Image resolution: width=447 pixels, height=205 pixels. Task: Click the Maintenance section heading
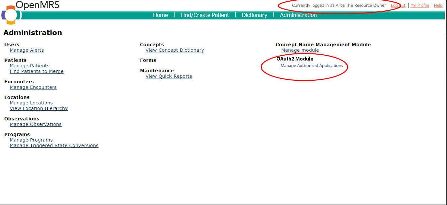(157, 71)
